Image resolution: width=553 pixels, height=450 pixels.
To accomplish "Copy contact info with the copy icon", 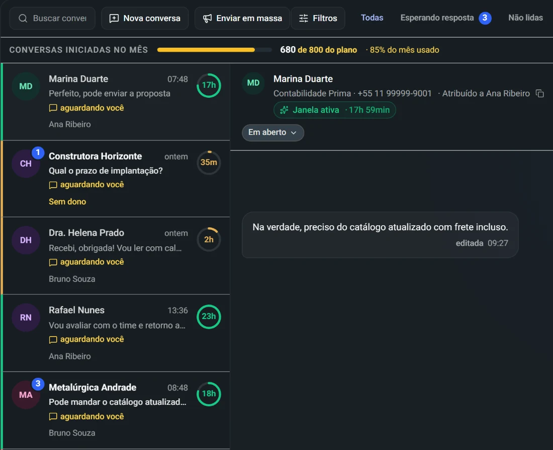I will coord(539,93).
